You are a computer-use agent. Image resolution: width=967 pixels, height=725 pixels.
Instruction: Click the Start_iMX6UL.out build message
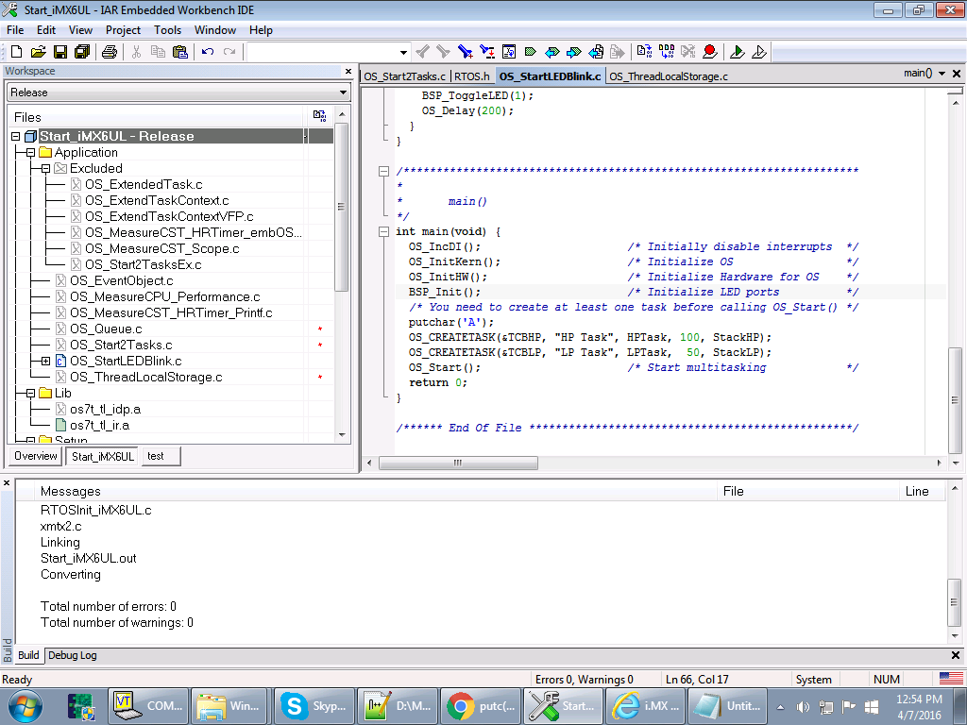click(x=88, y=558)
